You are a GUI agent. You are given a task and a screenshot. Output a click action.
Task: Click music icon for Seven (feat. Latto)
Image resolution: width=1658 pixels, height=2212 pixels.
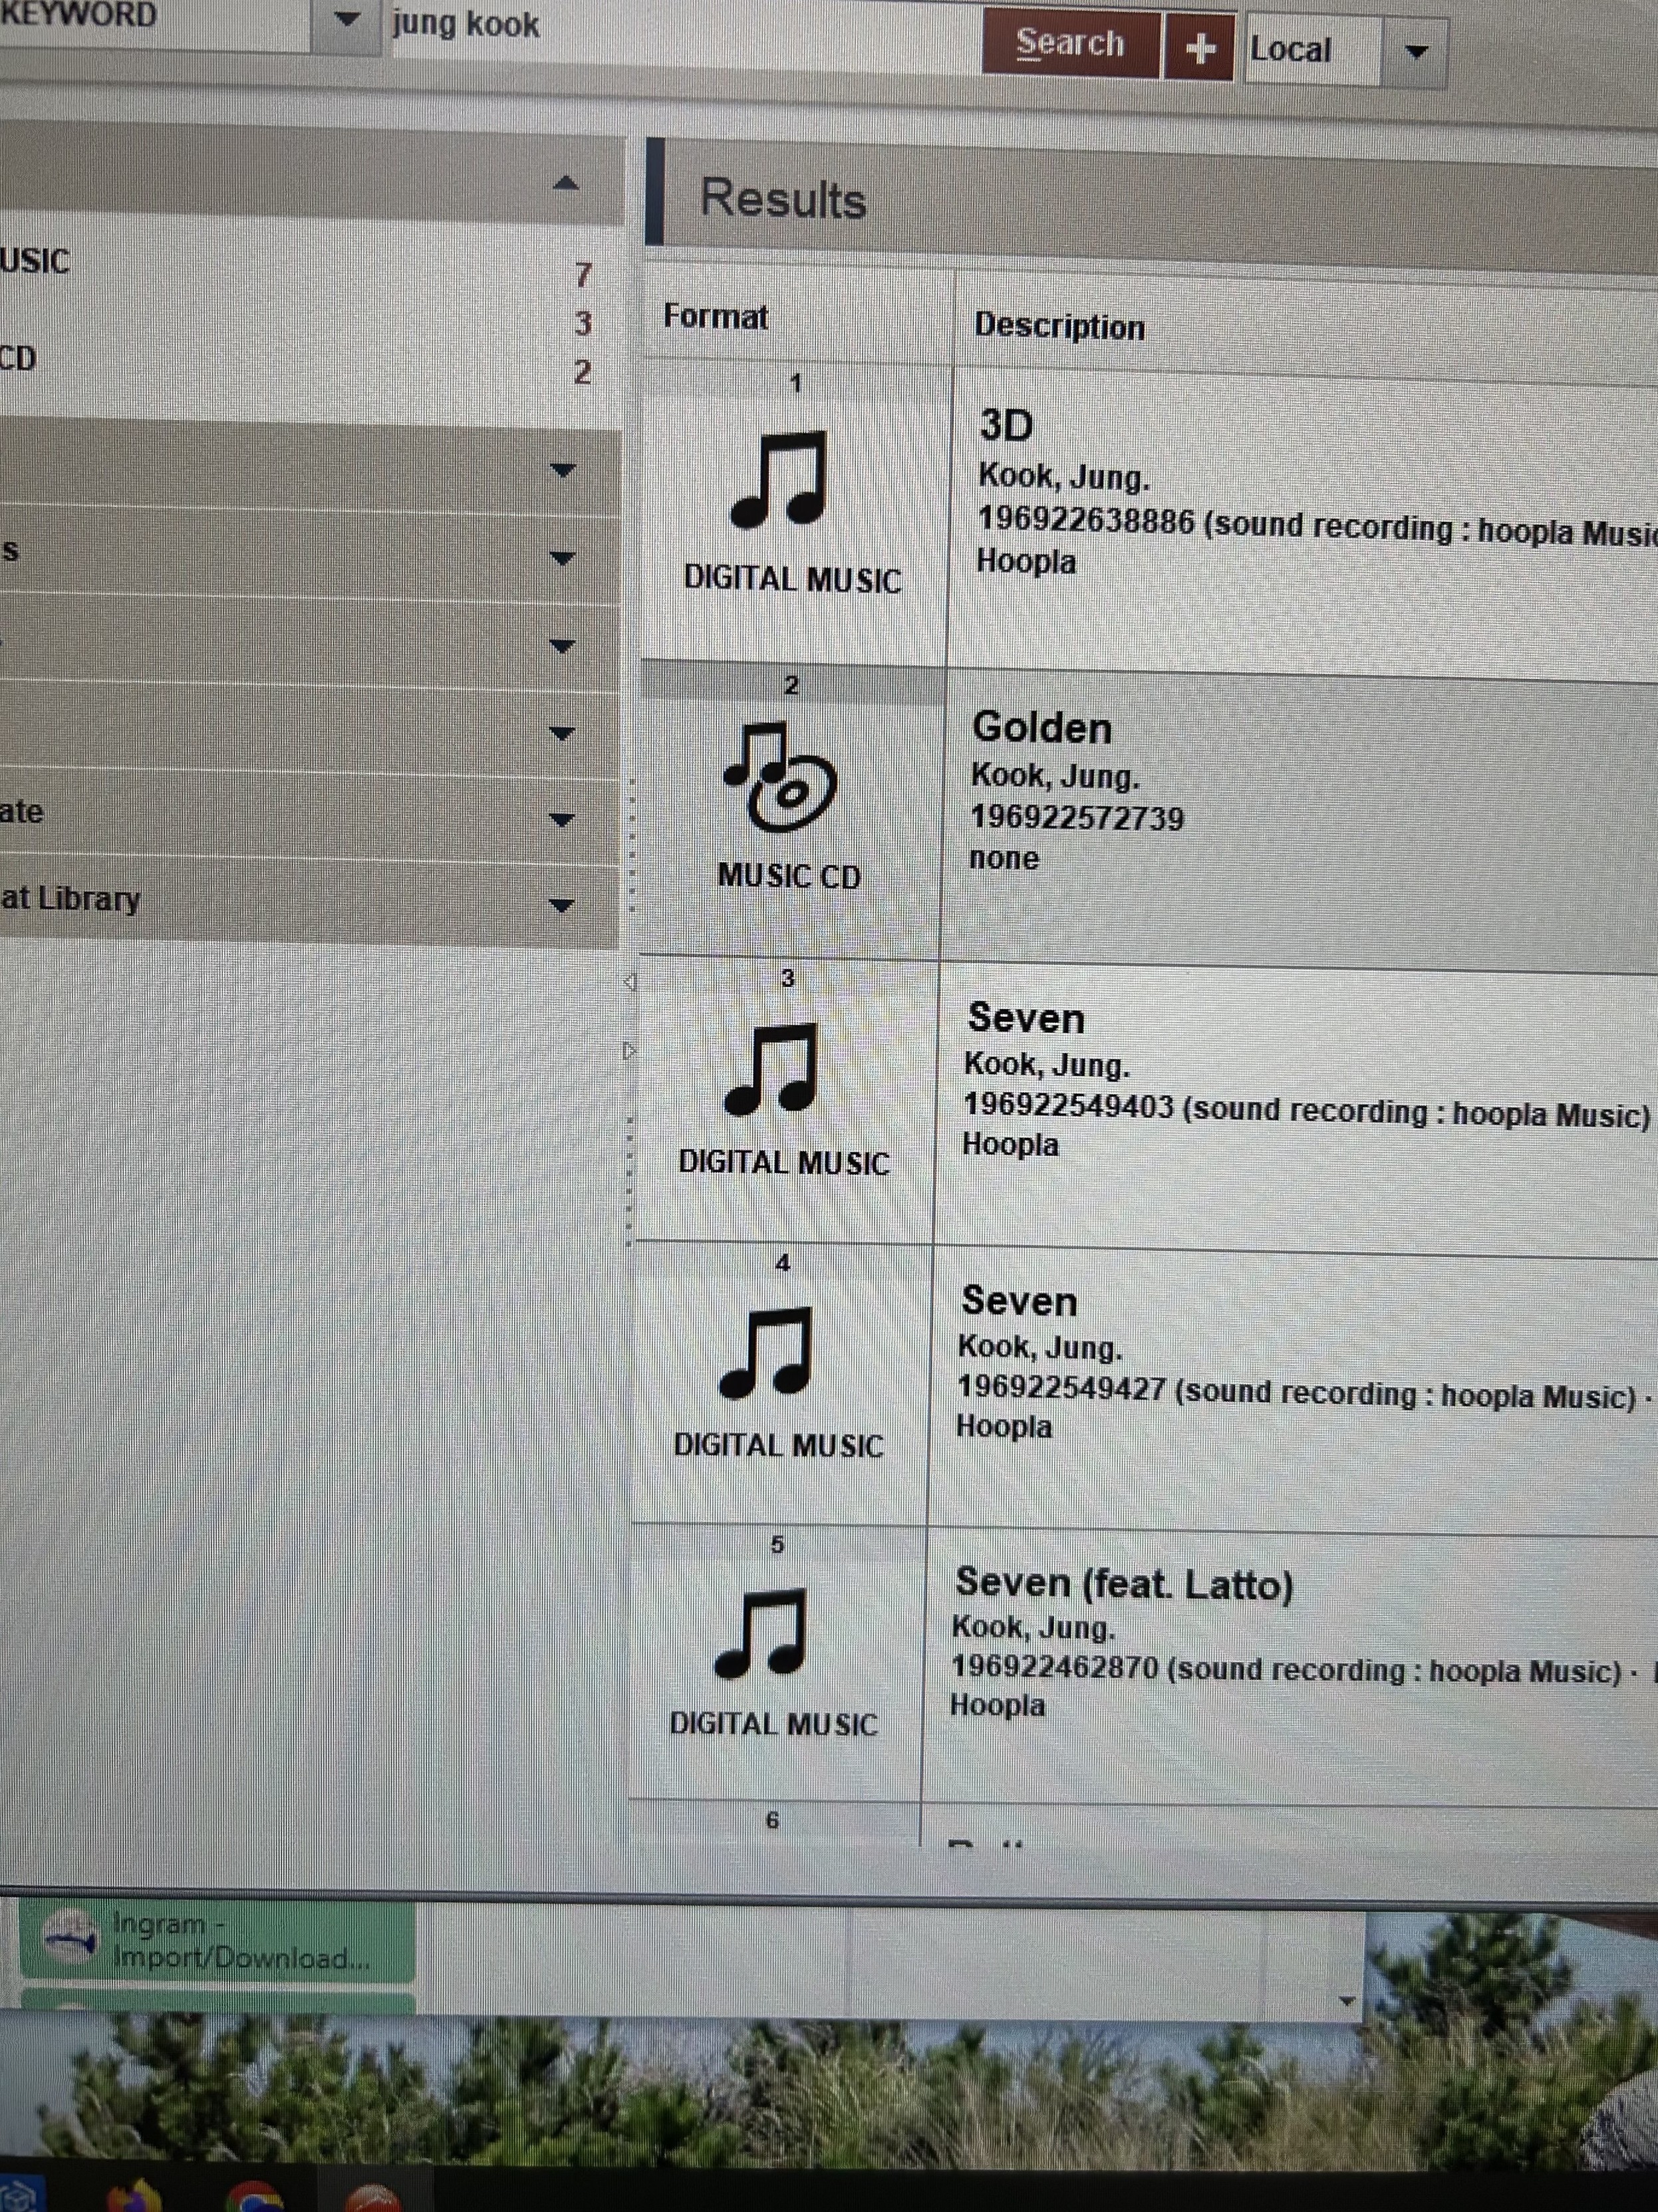760,1632
